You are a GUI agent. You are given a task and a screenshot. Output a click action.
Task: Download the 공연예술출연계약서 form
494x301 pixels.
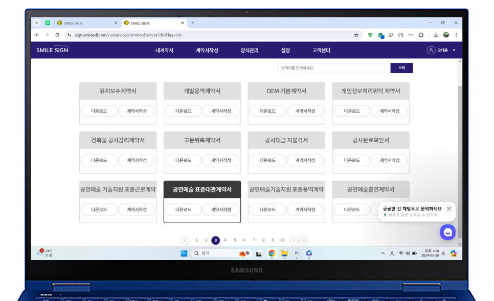click(352, 209)
